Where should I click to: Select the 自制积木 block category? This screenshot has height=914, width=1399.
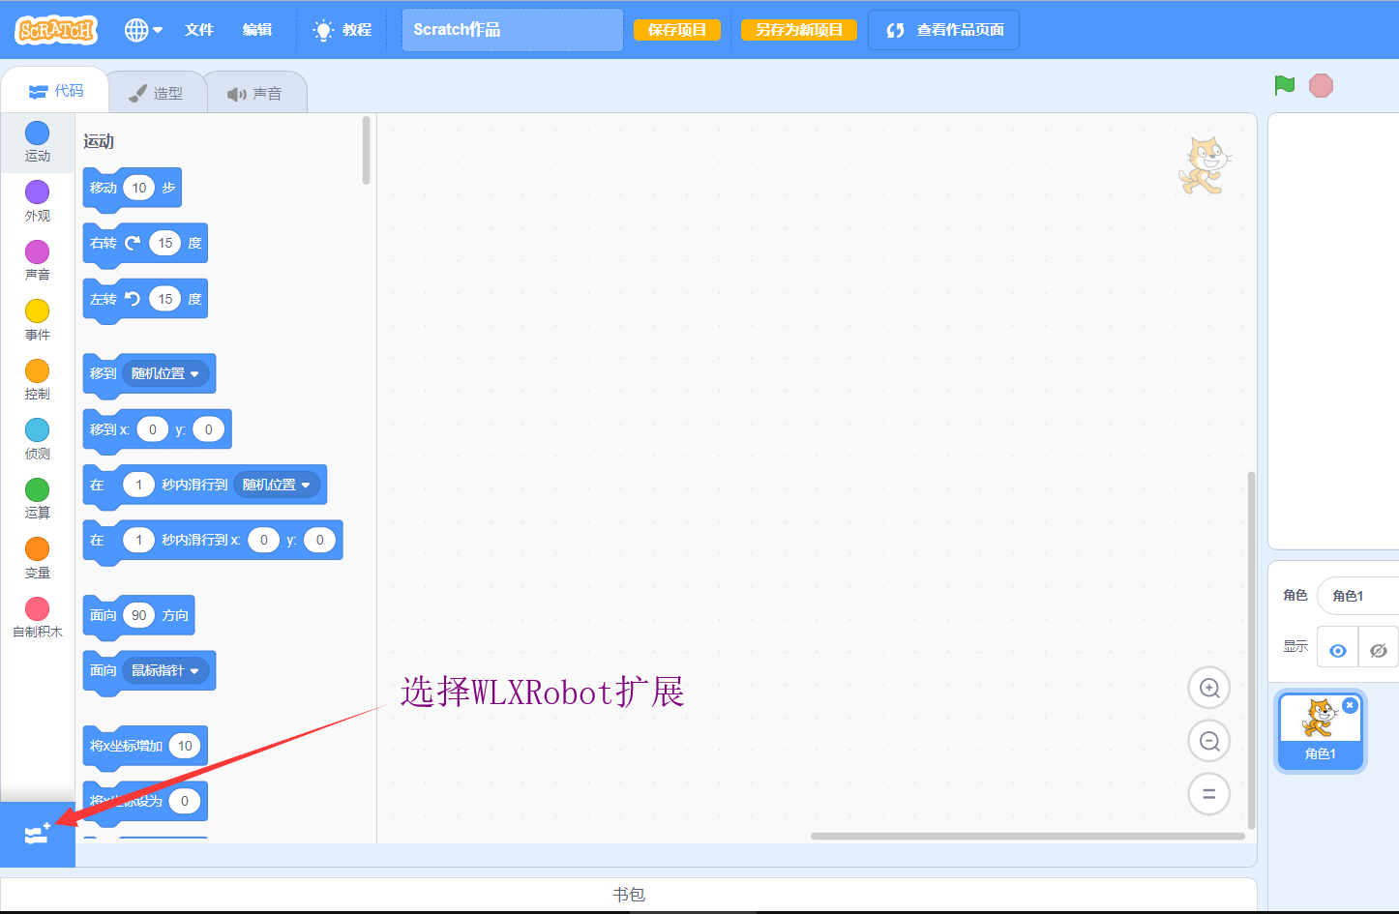coord(38,618)
